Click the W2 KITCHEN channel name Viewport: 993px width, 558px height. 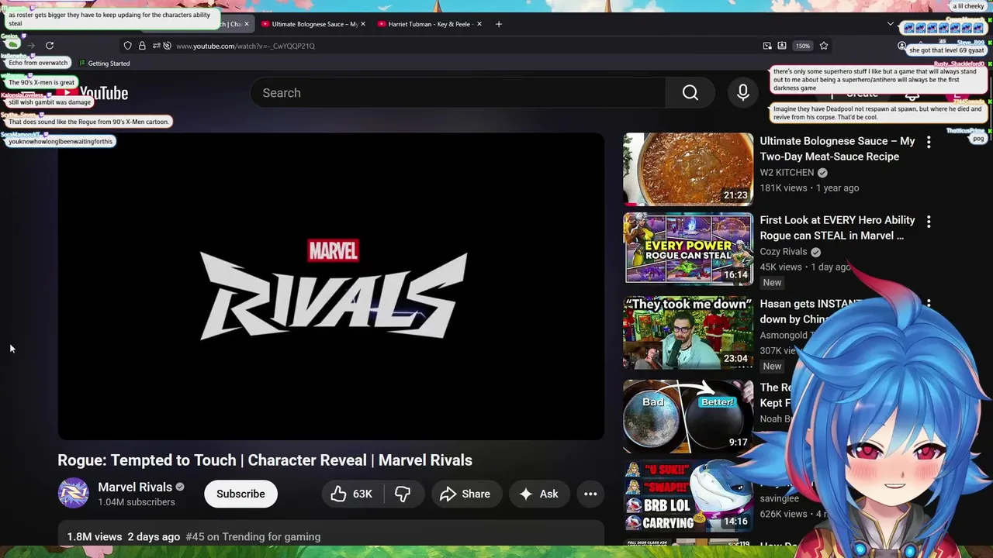787,173
